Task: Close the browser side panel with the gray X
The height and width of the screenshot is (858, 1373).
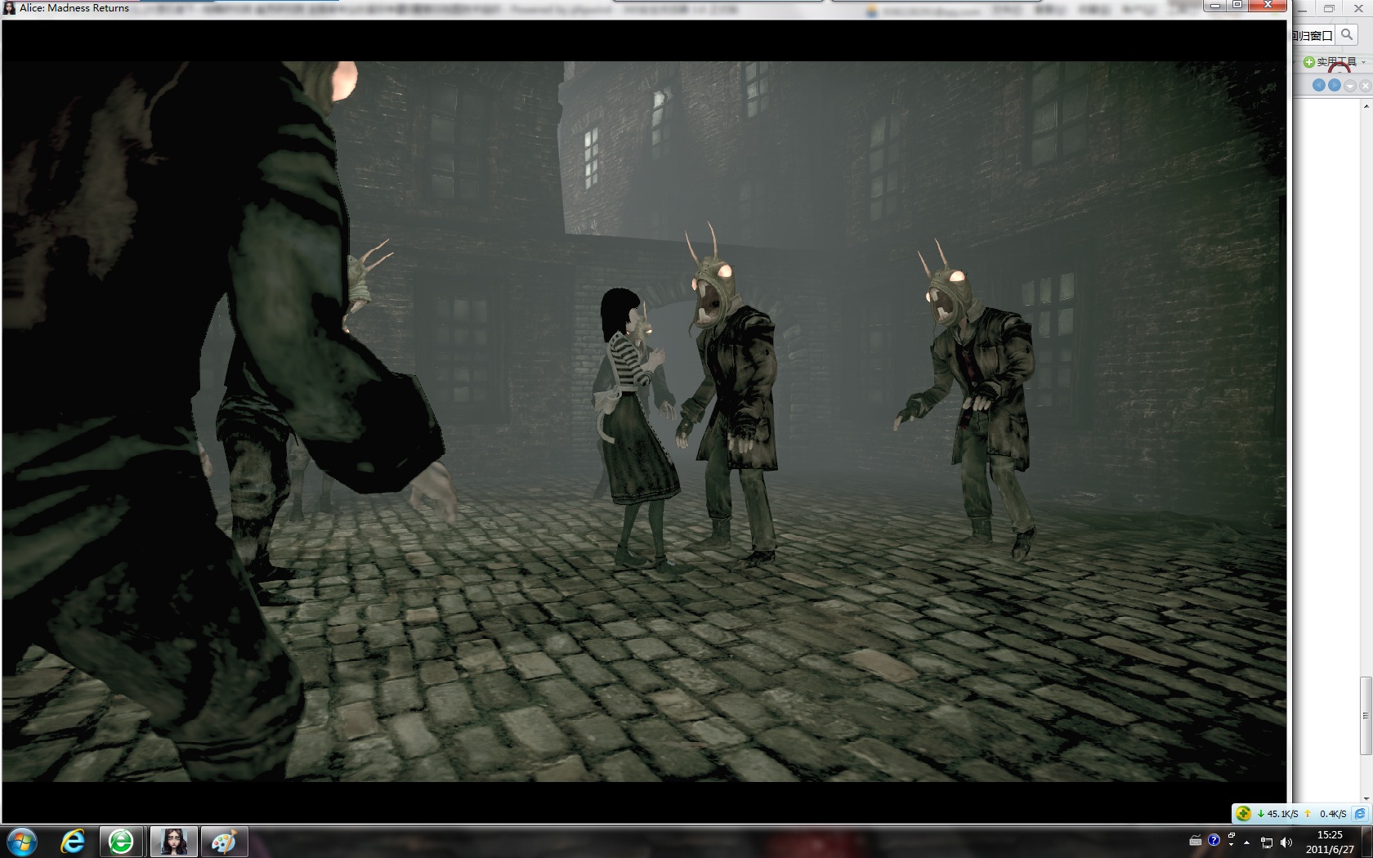Action: click(x=1365, y=86)
